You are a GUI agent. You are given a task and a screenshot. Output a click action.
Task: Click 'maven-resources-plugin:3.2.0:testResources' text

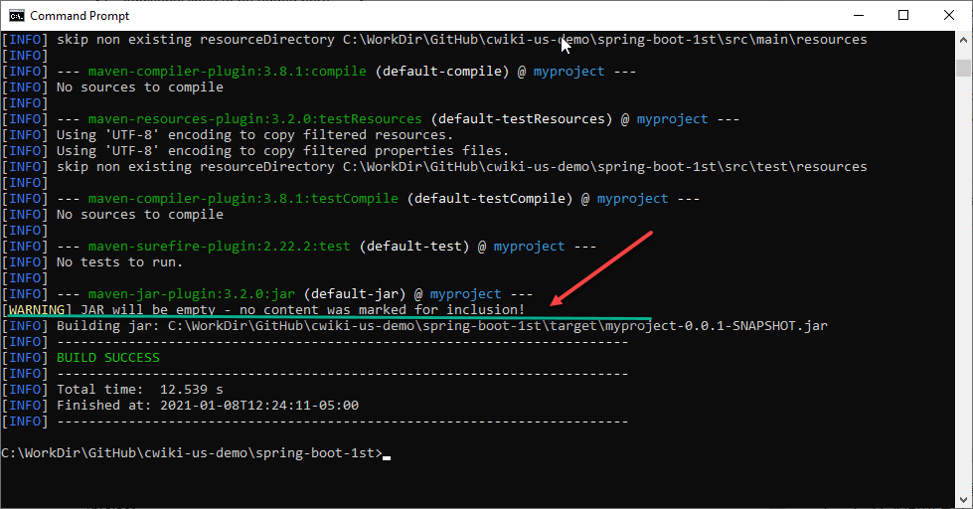point(254,118)
